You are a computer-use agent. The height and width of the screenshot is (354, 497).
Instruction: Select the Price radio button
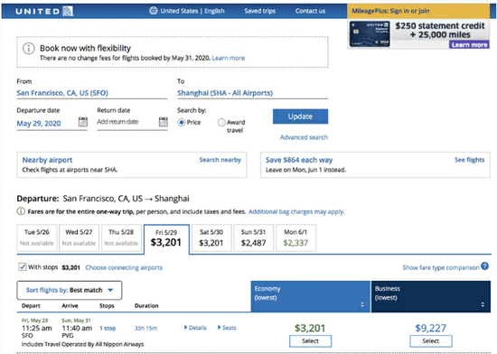[x=182, y=122]
